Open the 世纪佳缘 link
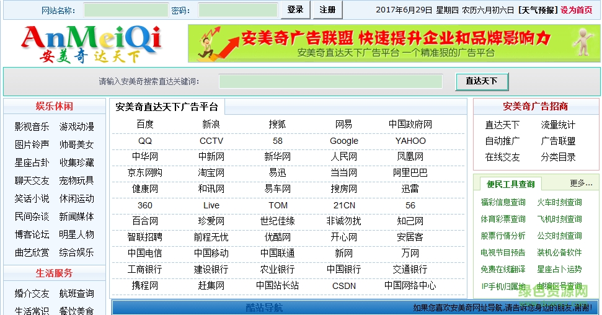Viewport: 602px width, 315px height. coord(277,221)
